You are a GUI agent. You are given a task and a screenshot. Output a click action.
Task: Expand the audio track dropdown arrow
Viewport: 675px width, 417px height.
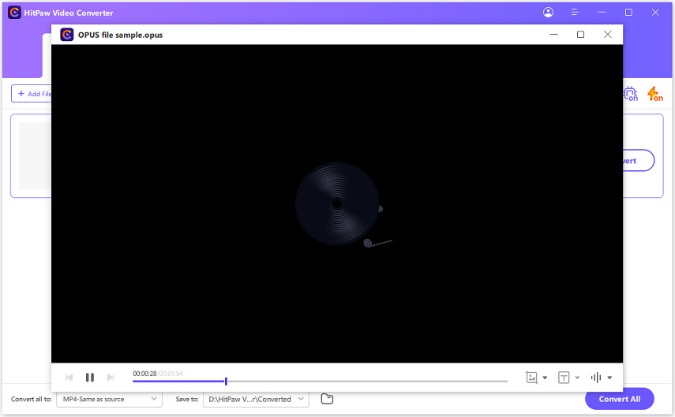point(609,378)
